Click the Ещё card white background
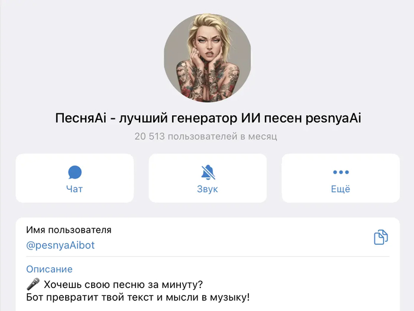 (x=341, y=178)
